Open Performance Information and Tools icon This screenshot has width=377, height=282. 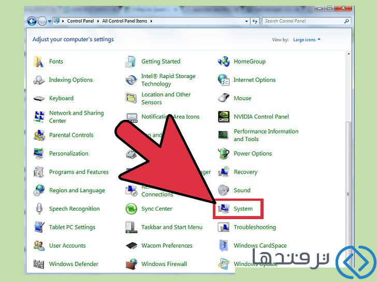tap(223, 135)
